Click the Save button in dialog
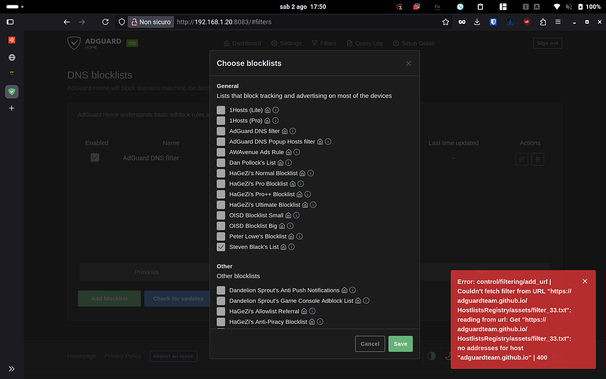 point(401,344)
